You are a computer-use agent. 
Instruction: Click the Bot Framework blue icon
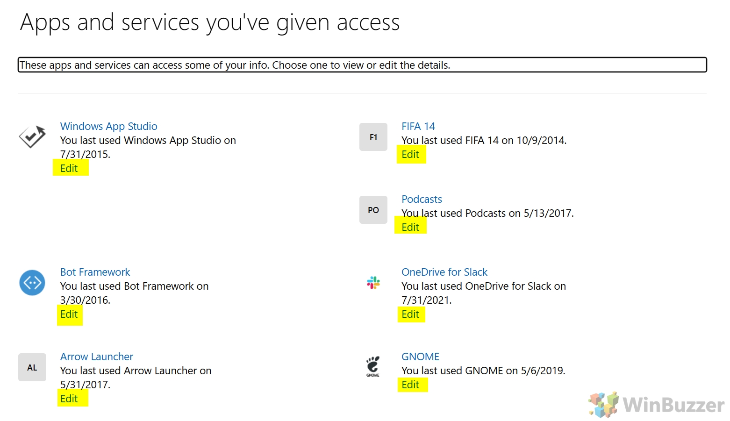32,283
